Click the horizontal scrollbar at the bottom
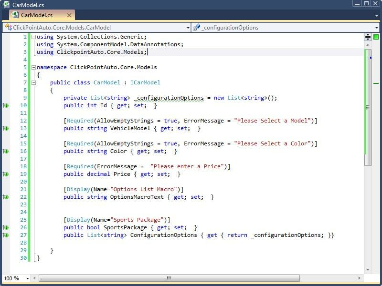The width and height of the screenshot is (382, 286). point(168,278)
